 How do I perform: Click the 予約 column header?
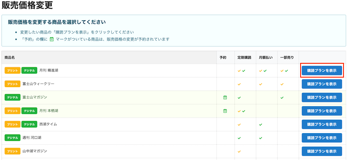click(x=223, y=57)
